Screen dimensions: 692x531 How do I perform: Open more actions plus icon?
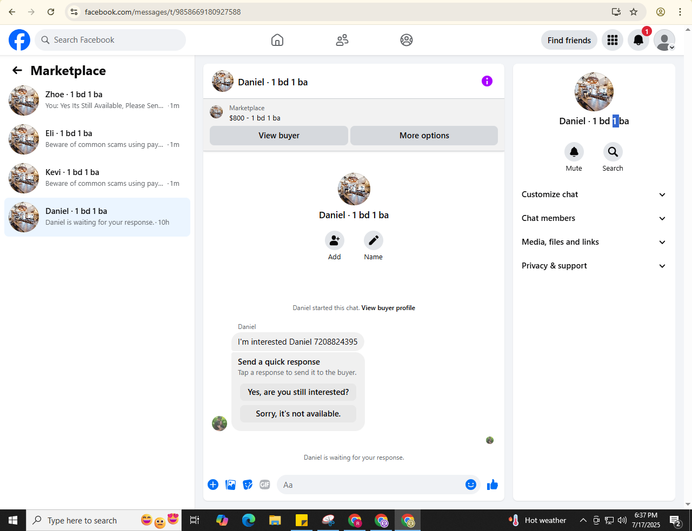(x=213, y=485)
